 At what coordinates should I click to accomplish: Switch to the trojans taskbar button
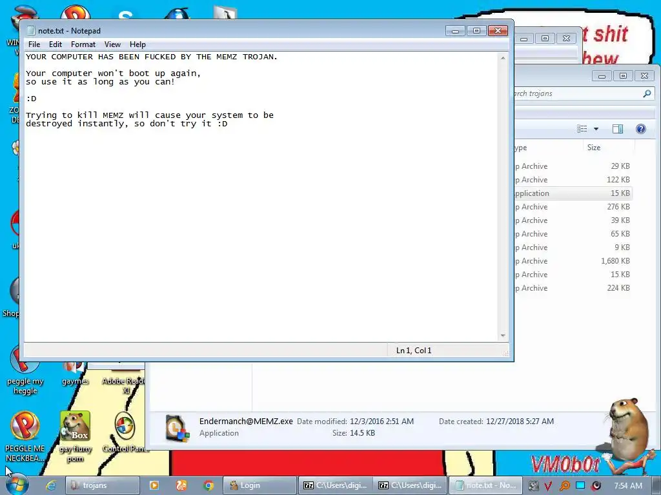pos(103,485)
